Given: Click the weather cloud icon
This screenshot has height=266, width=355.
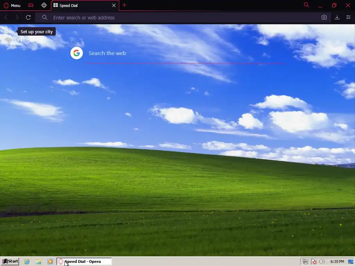Looking at the screenshot, I should [8, 40].
